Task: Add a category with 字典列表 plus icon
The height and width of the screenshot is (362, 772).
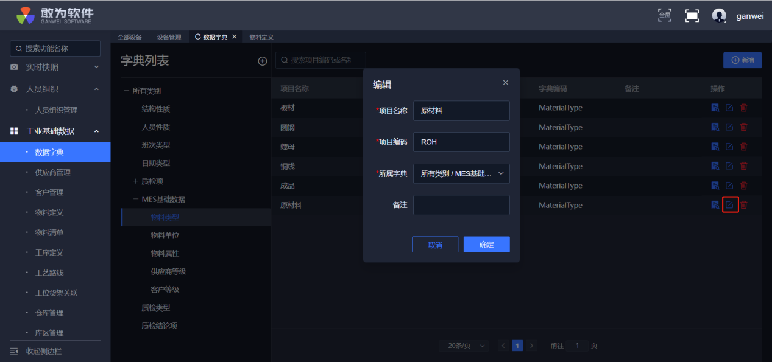Action: 263,61
